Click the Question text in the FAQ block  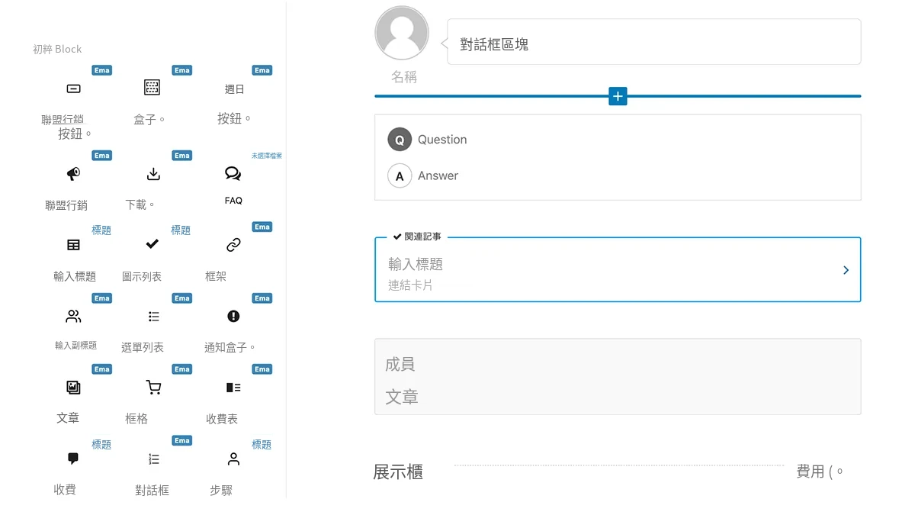click(x=442, y=140)
